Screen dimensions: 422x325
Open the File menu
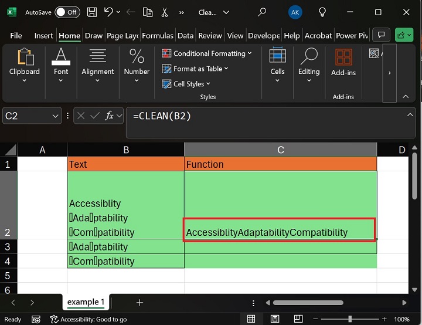[x=16, y=36]
